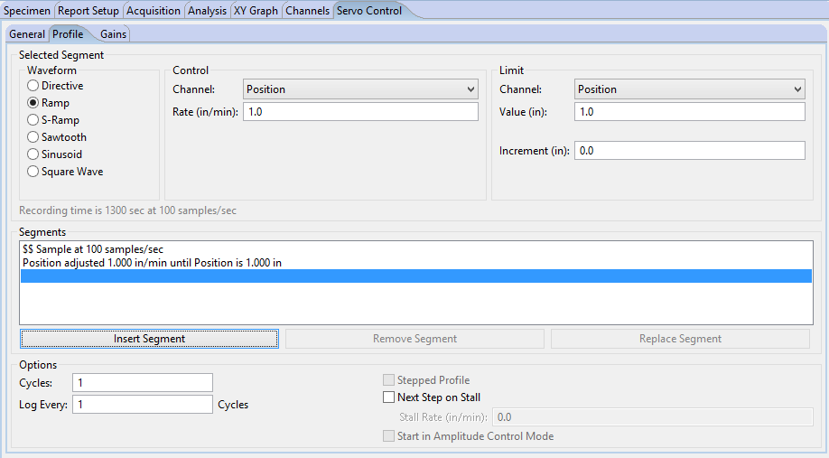Enable Next Step on Stall checkbox

[389, 397]
